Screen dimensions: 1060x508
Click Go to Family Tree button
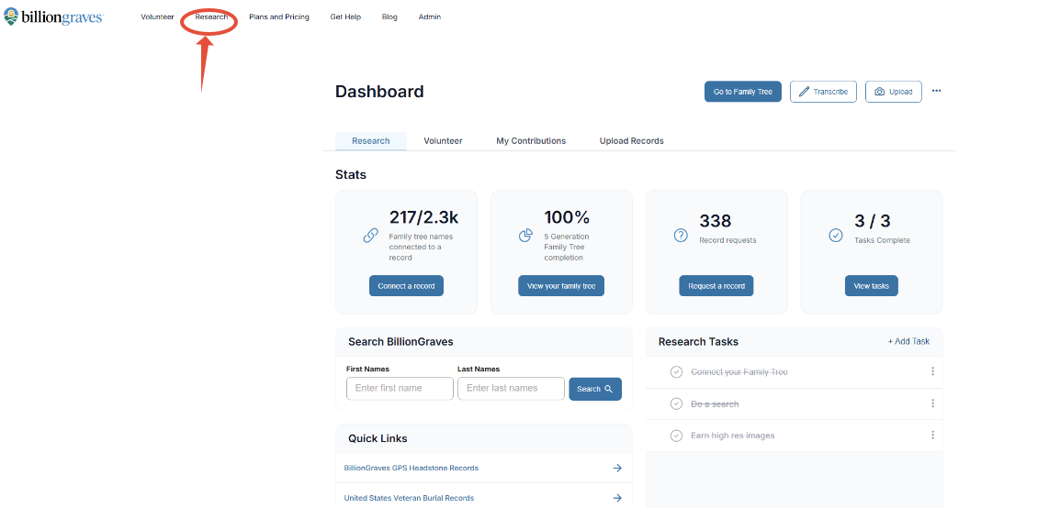743,92
